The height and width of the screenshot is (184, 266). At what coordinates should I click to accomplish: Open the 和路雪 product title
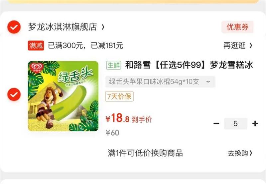189,65
